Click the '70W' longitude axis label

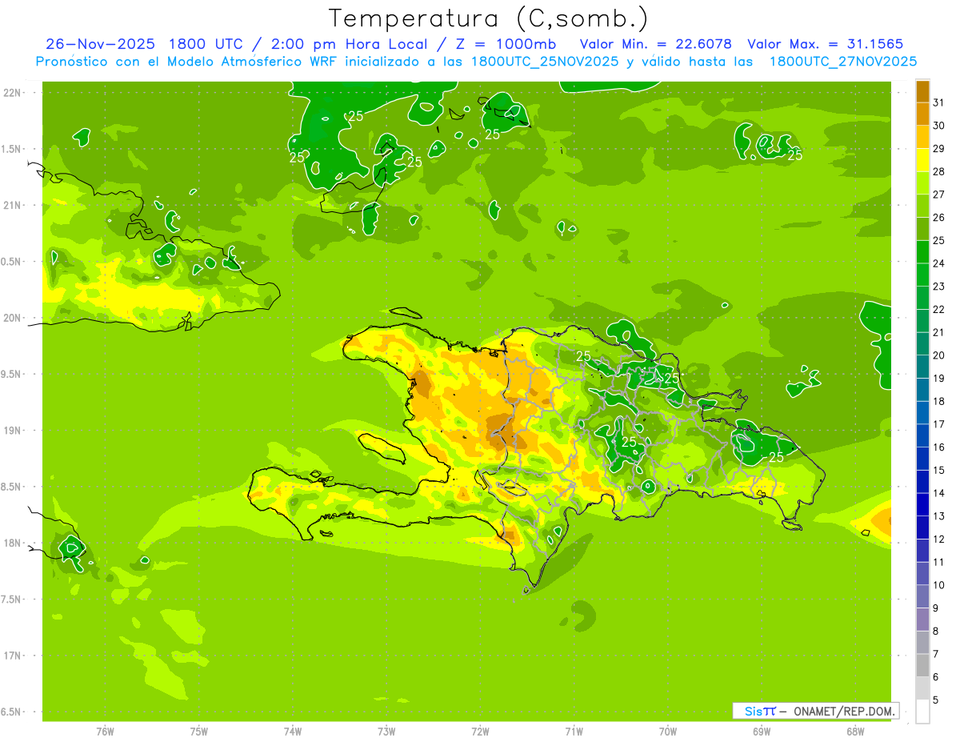click(668, 732)
